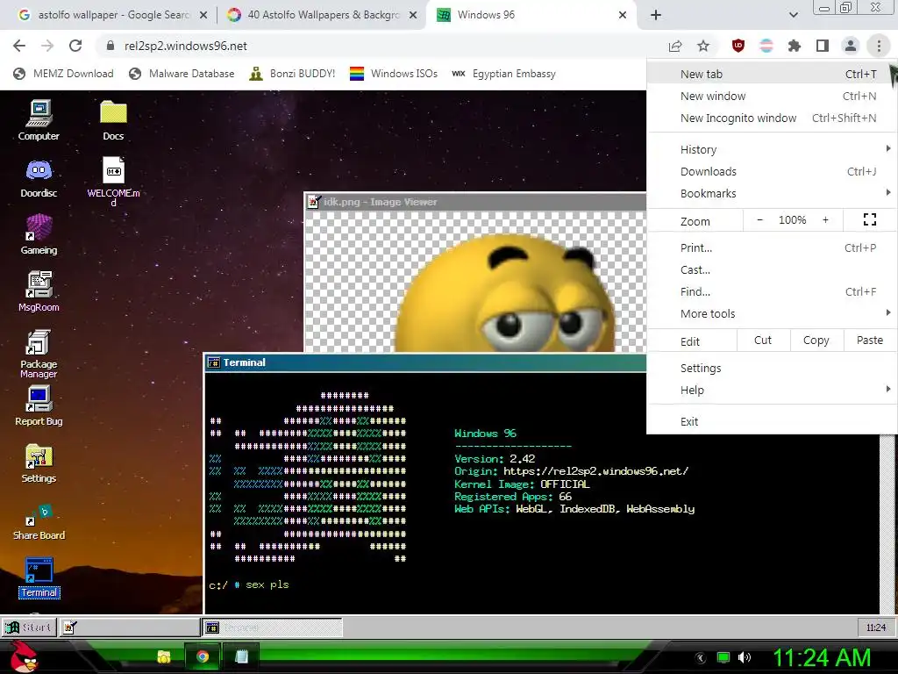Increase zoom with the plus button

click(825, 220)
